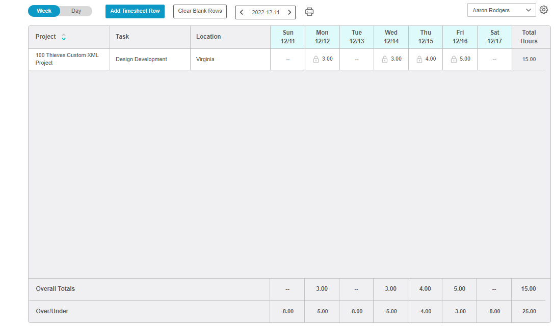Click the lock icon on Wed 3.00

click(385, 59)
